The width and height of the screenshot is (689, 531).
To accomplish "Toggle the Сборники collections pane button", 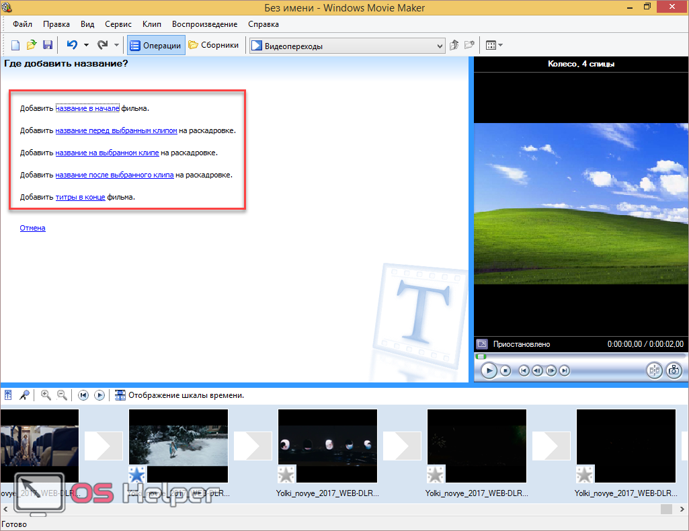I will coord(213,46).
